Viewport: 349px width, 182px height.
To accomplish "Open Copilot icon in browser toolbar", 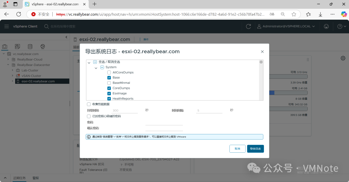I will tap(344, 14).
